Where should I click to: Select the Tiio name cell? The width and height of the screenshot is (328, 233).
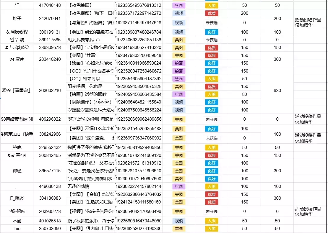(17, 229)
